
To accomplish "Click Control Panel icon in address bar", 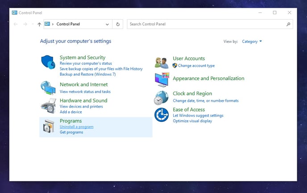I will [x=47, y=24].
